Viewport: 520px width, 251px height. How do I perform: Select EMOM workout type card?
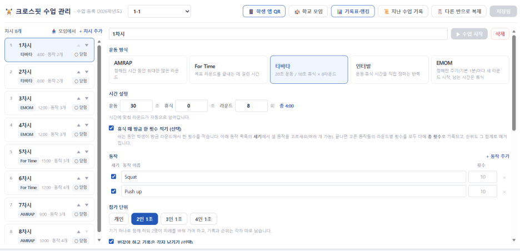pos(470,69)
